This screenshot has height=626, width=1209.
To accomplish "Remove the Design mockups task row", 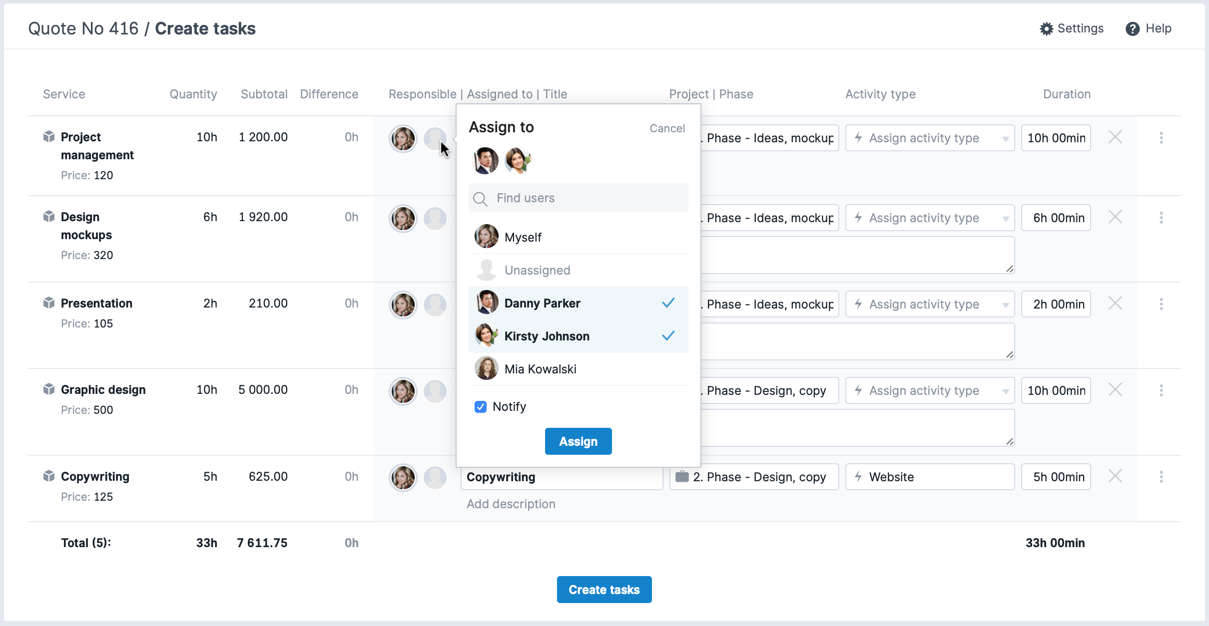I will click(1115, 217).
